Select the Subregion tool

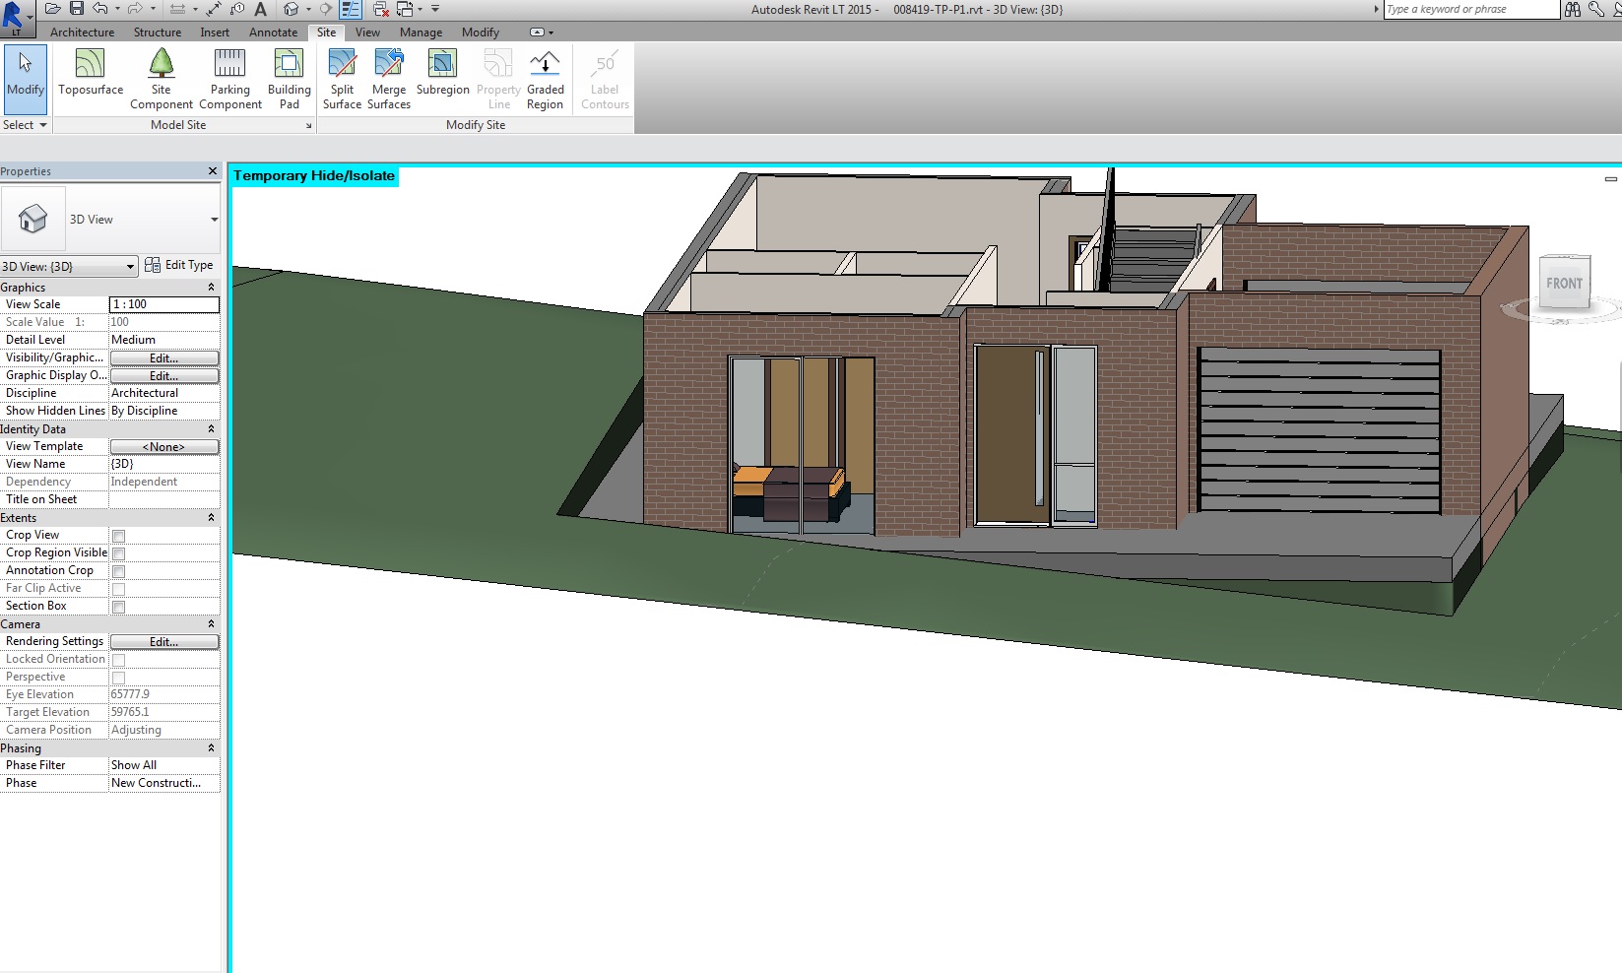pyautogui.click(x=443, y=75)
